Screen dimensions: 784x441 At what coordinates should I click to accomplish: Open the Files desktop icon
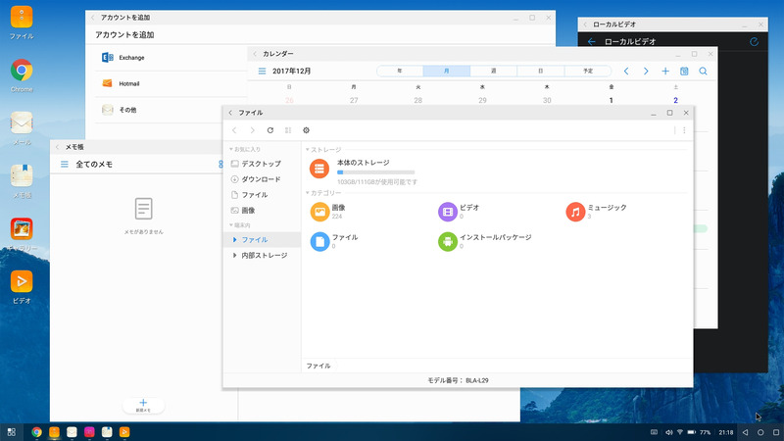[22, 18]
